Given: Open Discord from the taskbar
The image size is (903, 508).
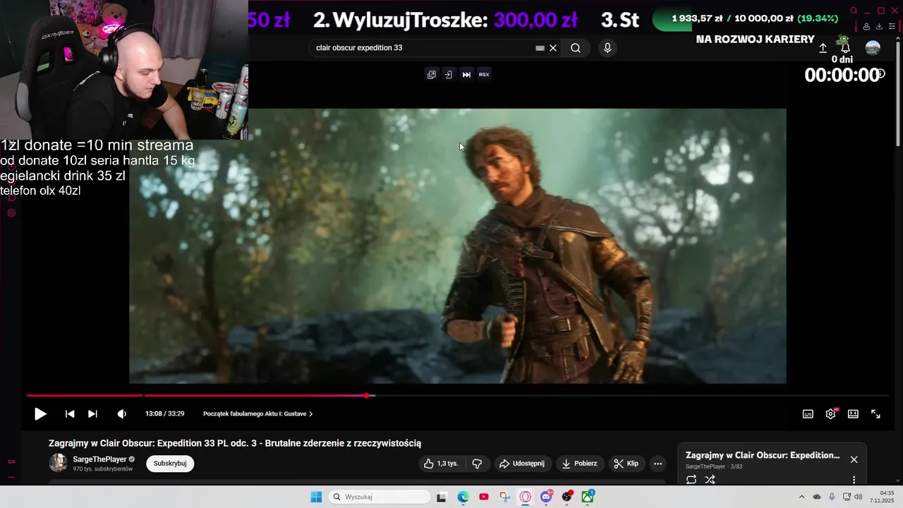Looking at the screenshot, I should [546, 497].
